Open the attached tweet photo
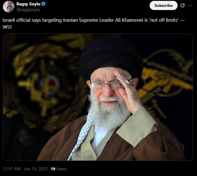 tap(98, 97)
